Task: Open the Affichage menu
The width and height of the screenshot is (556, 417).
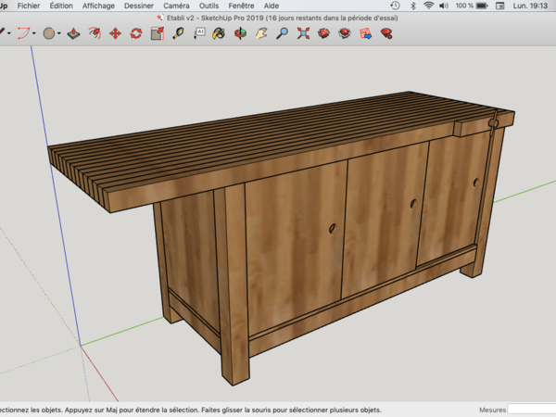Action: [x=98, y=6]
